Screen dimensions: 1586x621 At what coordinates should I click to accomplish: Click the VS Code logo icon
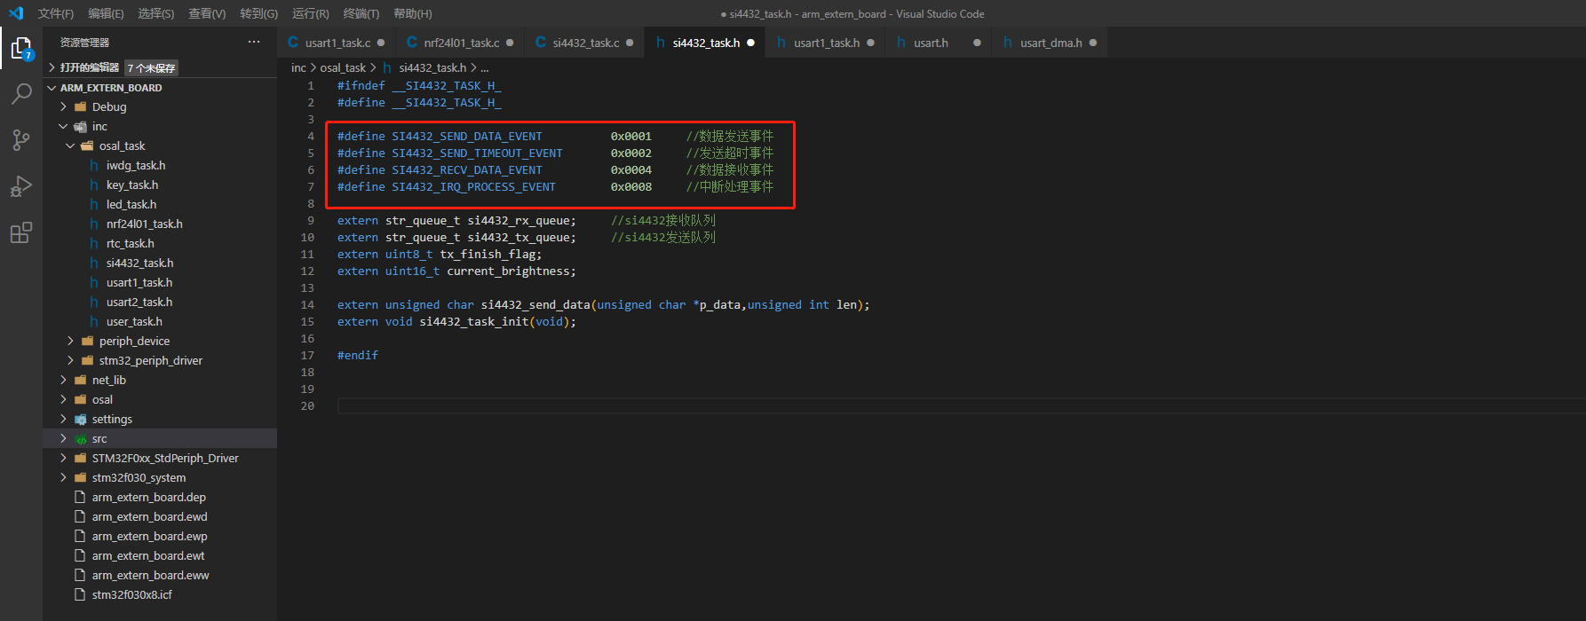[x=15, y=13]
